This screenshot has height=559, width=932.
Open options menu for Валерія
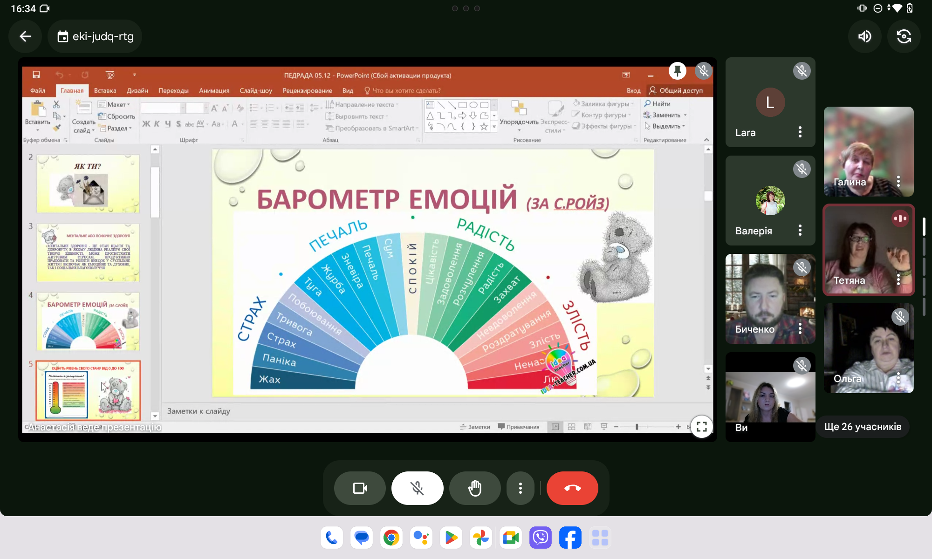click(800, 230)
